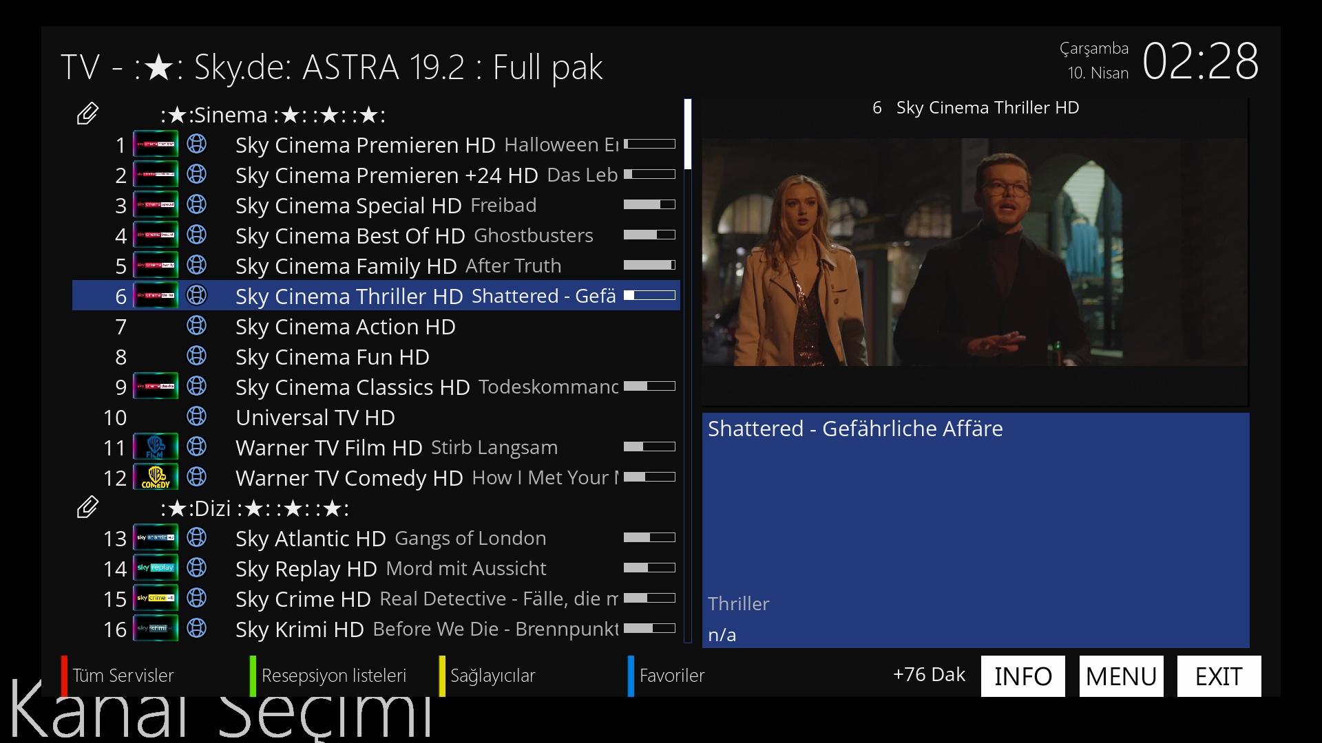The width and height of the screenshot is (1322, 743).
Task: Click the Sky Crime HD channel logo
Action: tap(156, 599)
